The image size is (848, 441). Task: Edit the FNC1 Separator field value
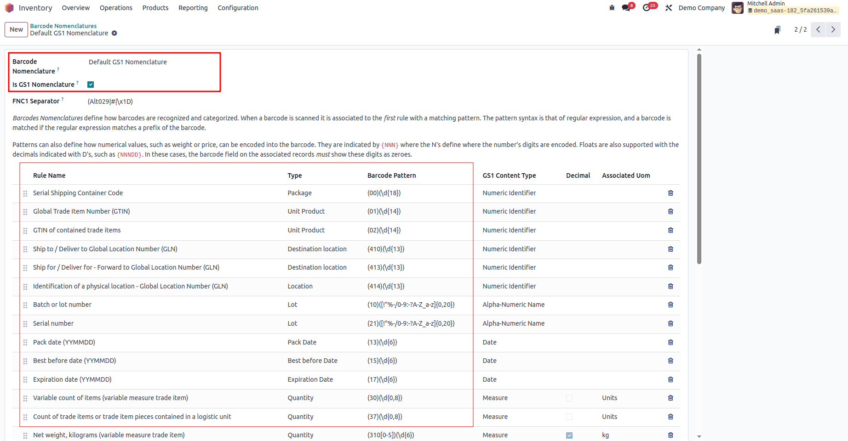110,102
